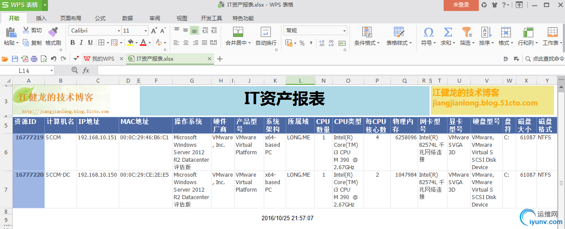Expand the fill color dropdown arrow
The image size is (565, 229).
tap(137, 43)
